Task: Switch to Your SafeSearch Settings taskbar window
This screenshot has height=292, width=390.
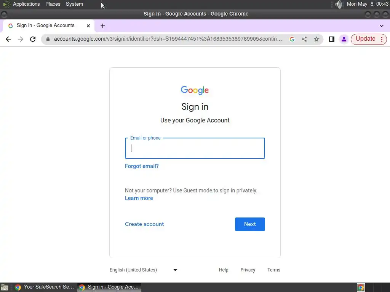Action: 45,287
